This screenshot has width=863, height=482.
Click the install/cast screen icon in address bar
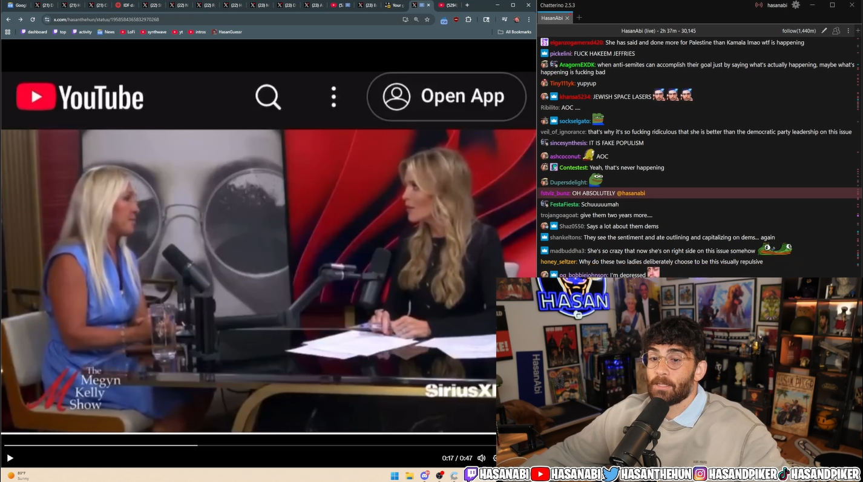click(x=405, y=19)
